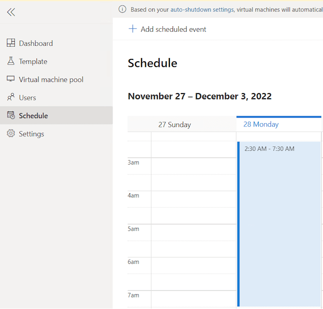The width and height of the screenshot is (323, 309).
Task: Navigate to the Users page
Action: (x=56, y=98)
